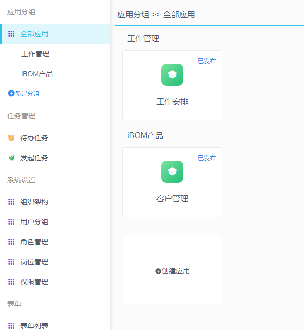Open 待办任务 menu item

(x=34, y=138)
